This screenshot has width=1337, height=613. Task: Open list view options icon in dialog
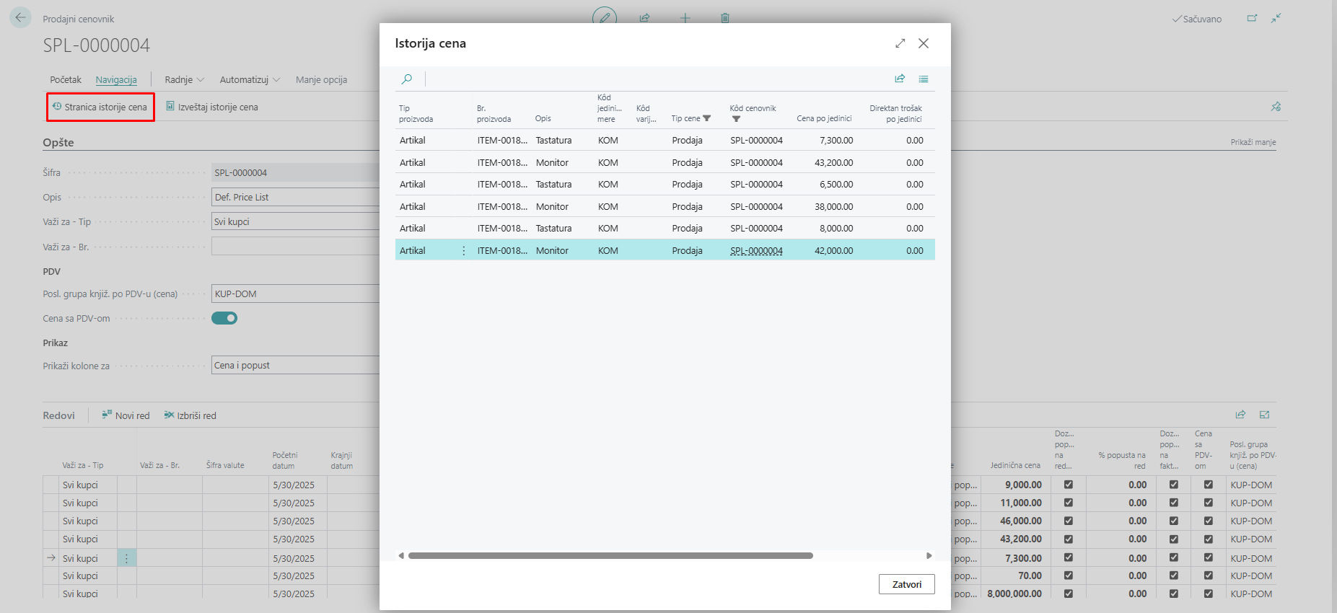pyautogui.click(x=924, y=79)
